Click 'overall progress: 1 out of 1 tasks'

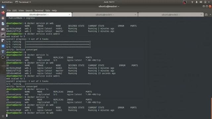coord(27,81)
